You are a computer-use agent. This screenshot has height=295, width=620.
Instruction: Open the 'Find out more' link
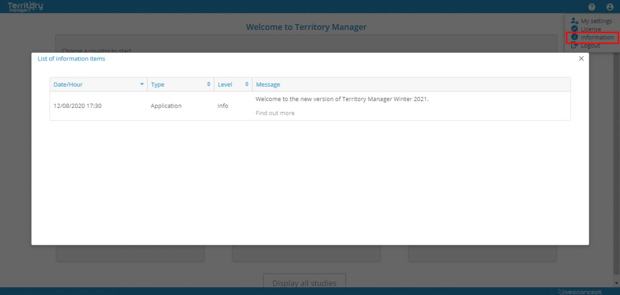[275, 113]
